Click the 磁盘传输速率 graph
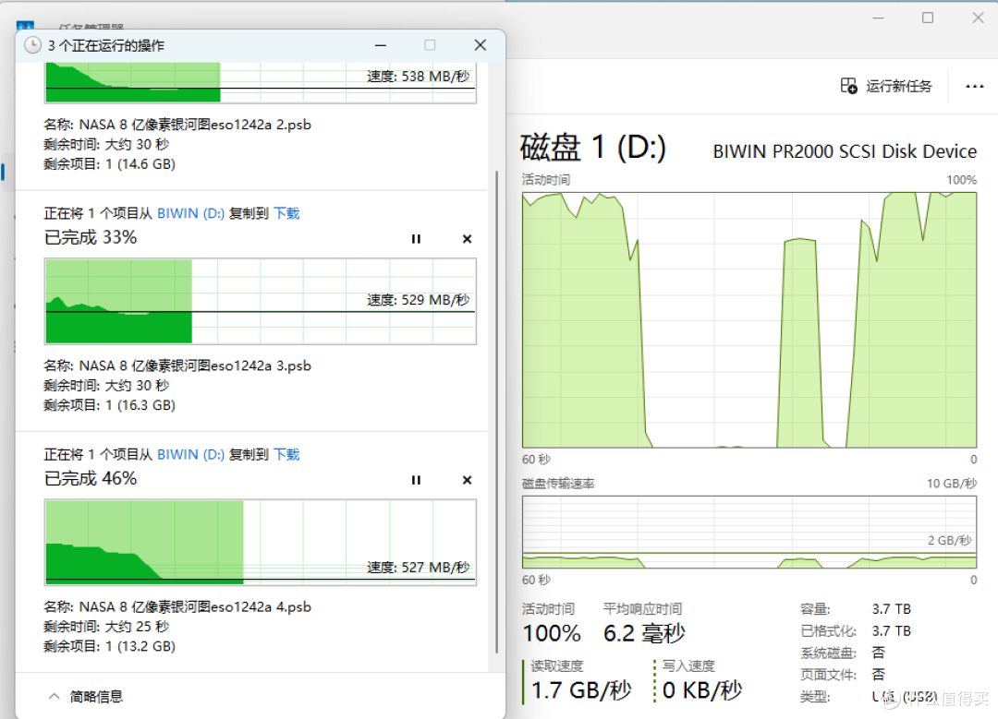 click(x=749, y=533)
